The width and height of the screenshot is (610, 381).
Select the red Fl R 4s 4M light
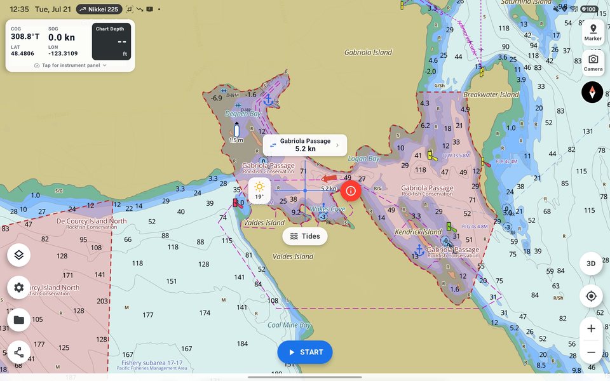485,162
